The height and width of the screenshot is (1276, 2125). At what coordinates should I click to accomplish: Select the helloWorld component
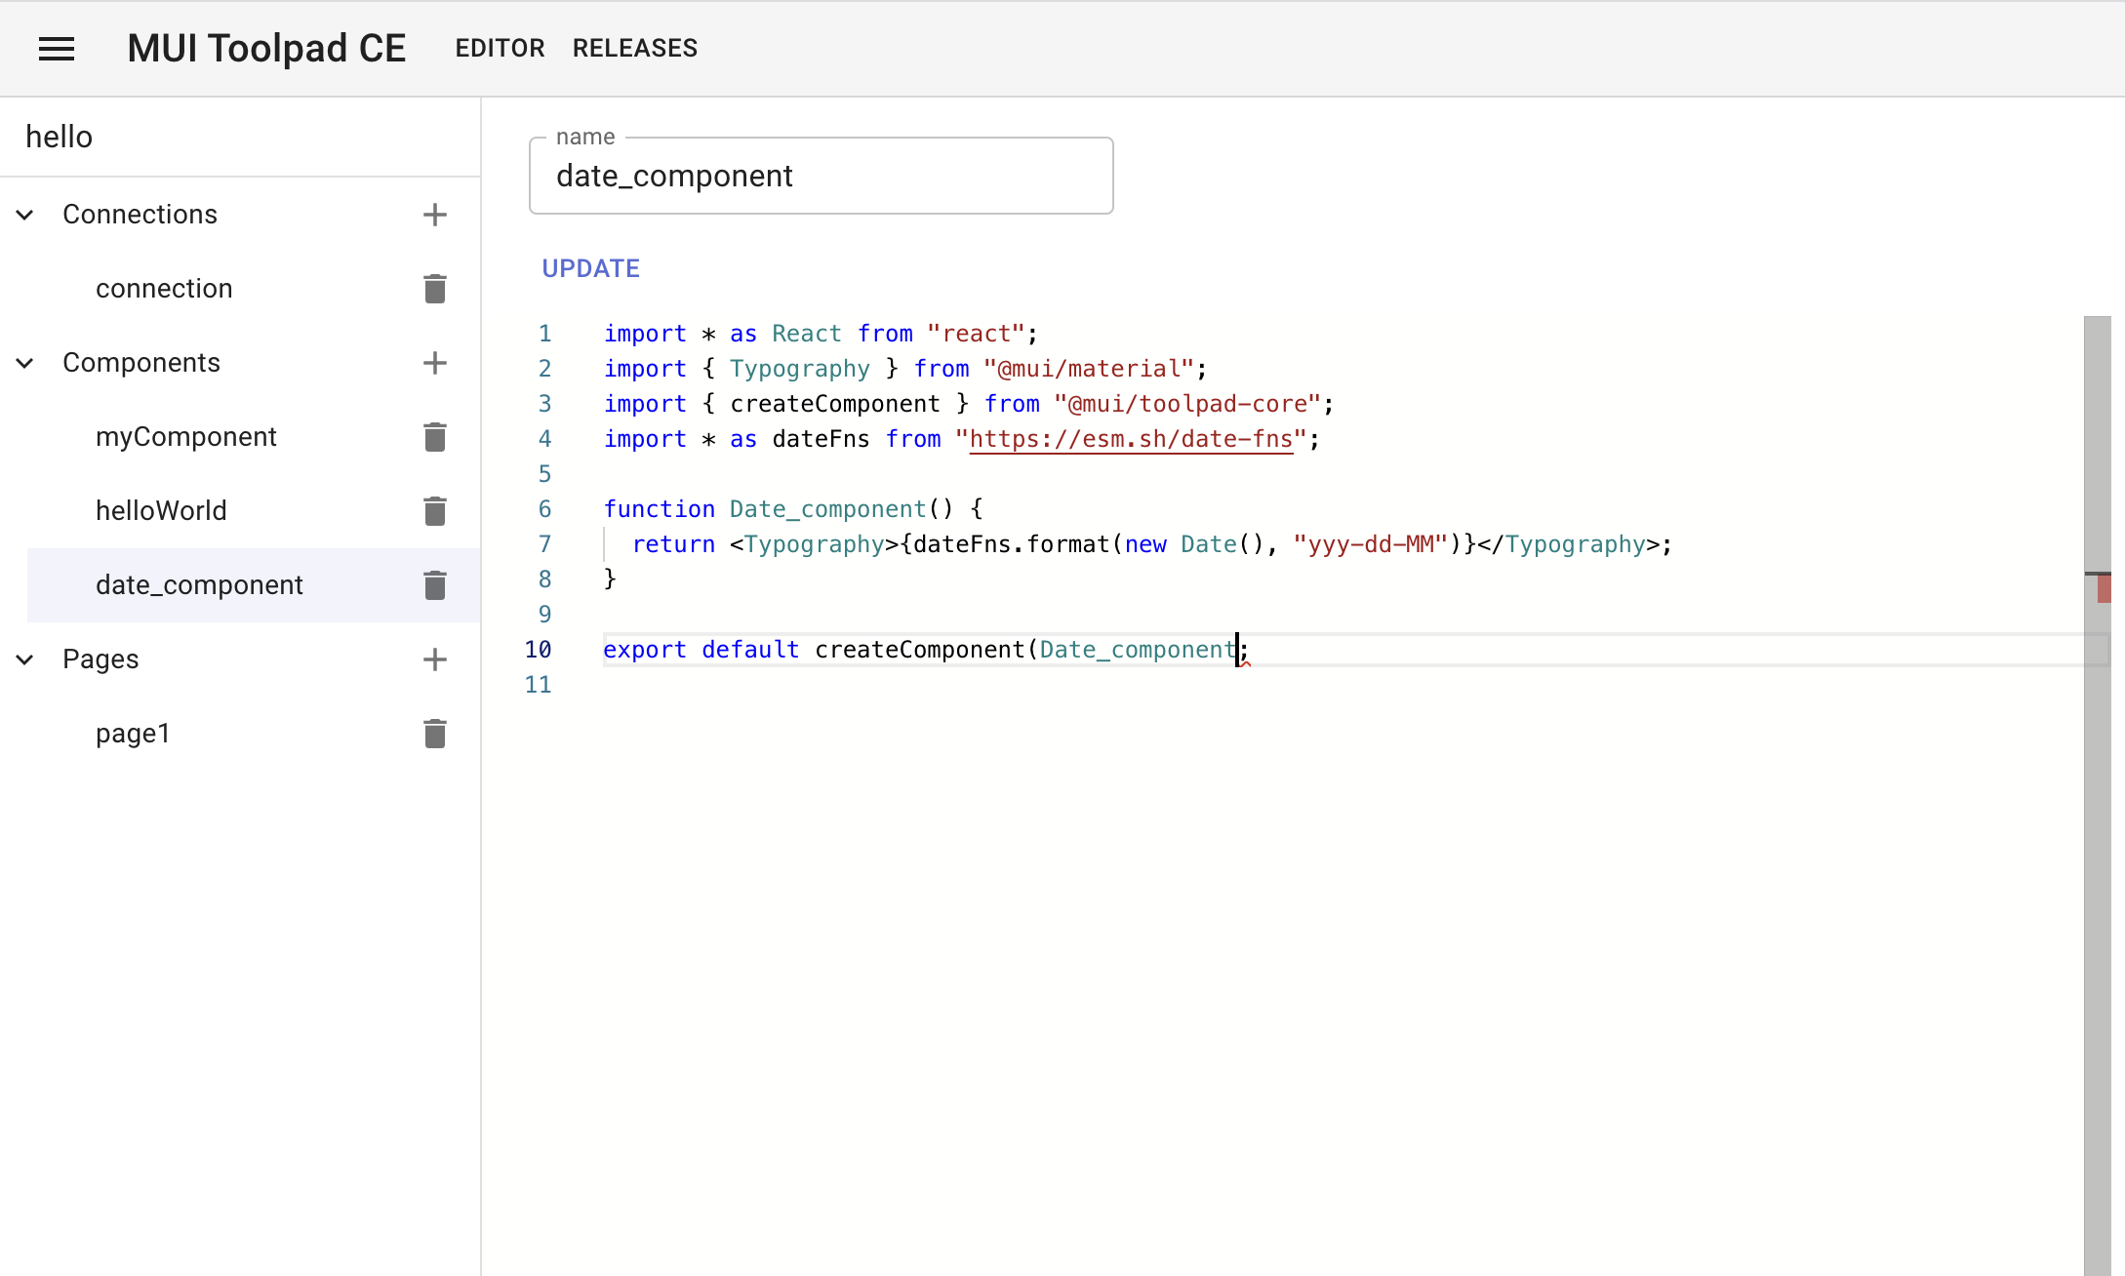coord(161,510)
